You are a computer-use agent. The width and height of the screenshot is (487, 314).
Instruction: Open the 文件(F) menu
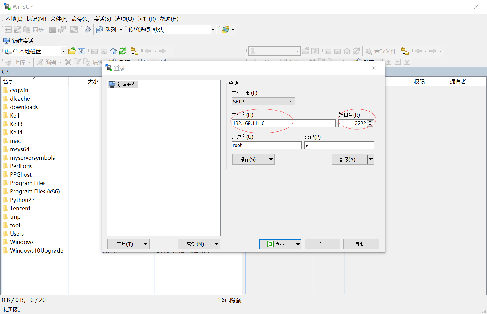[59, 19]
